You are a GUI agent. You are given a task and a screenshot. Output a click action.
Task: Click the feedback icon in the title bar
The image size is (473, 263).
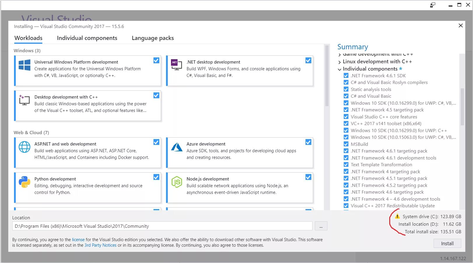(433, 5)
